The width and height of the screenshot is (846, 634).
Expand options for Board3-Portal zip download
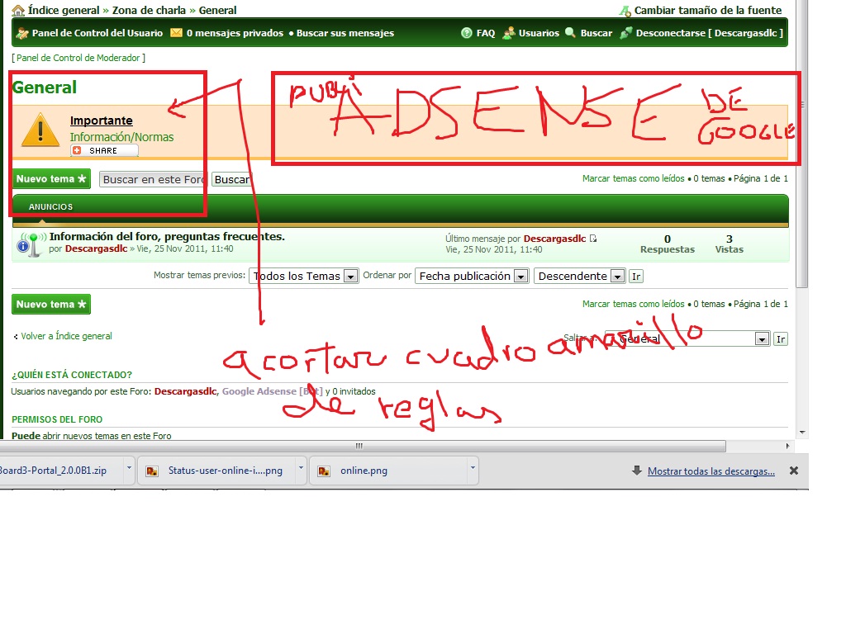(129, 468)
